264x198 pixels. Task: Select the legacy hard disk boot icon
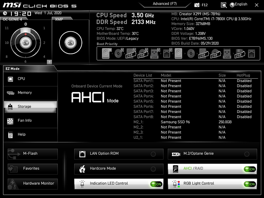pyautogui.click(x=178, y=53)
